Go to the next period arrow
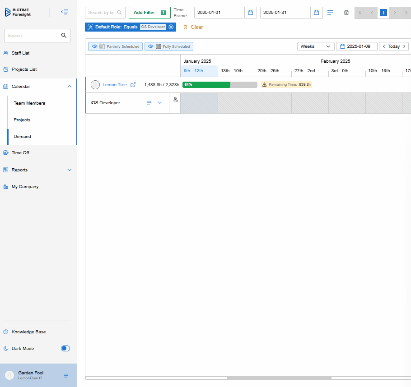The width and height of the screenshot is (411, 387). pyautogui.click(x=404, y=46)
